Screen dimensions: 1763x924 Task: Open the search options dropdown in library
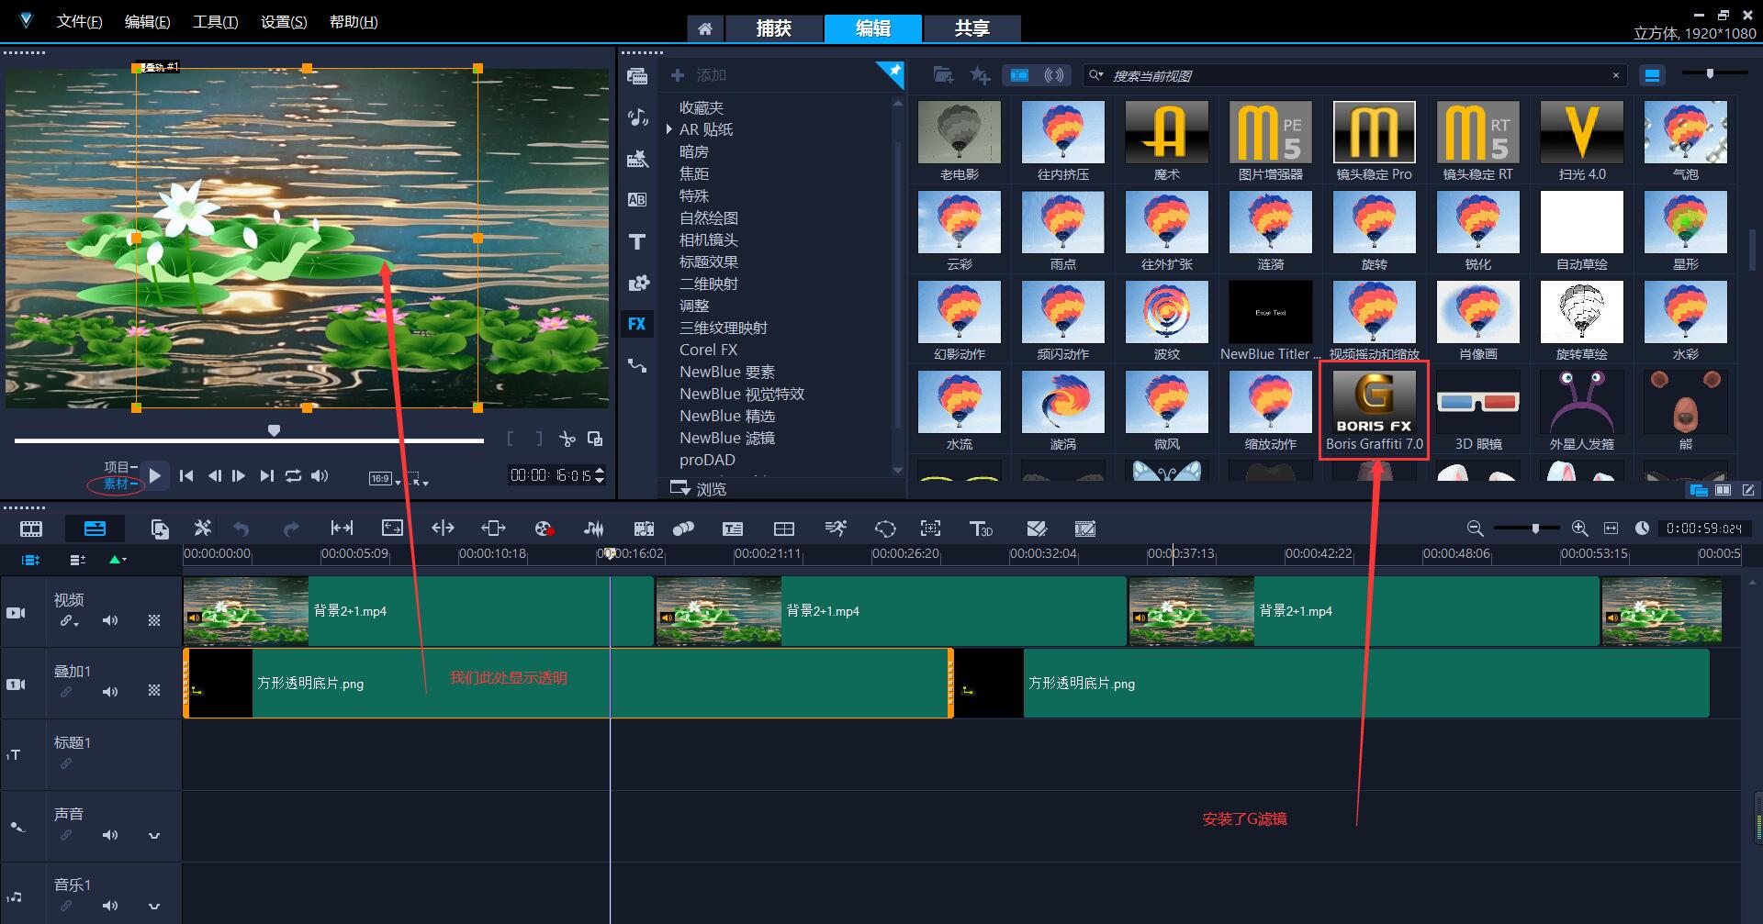click(x=1096, y=75)
